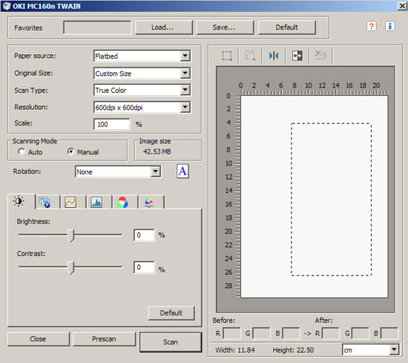Click the Contrast percent value field
Screen dimensions: 408x363
pos(144,267)
